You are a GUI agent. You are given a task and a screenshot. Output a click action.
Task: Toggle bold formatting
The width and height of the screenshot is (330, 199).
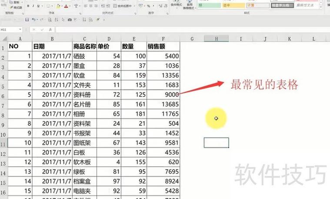click(28, 6)
